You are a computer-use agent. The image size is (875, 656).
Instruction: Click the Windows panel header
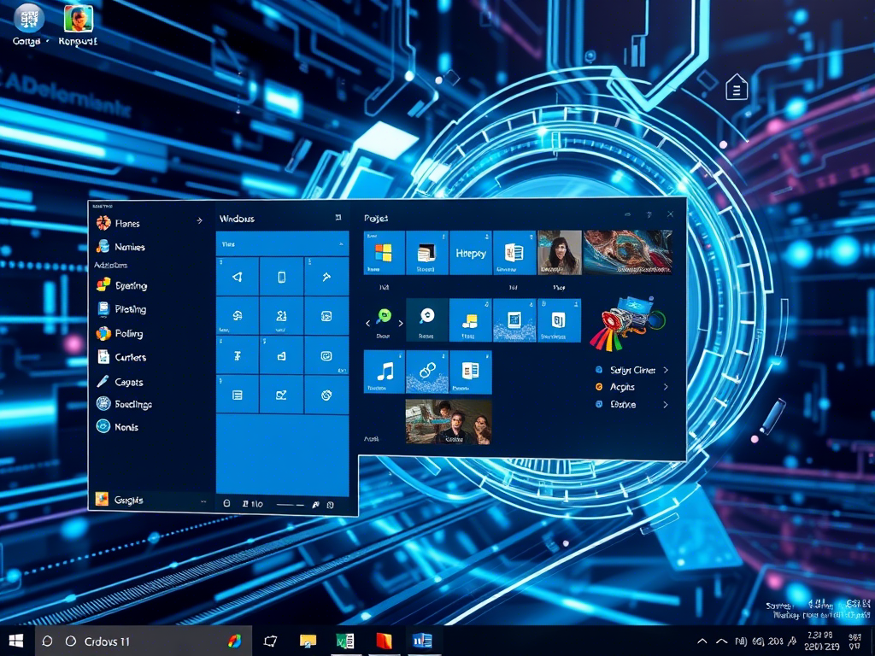pyautogui.click(x=237, y=219)
